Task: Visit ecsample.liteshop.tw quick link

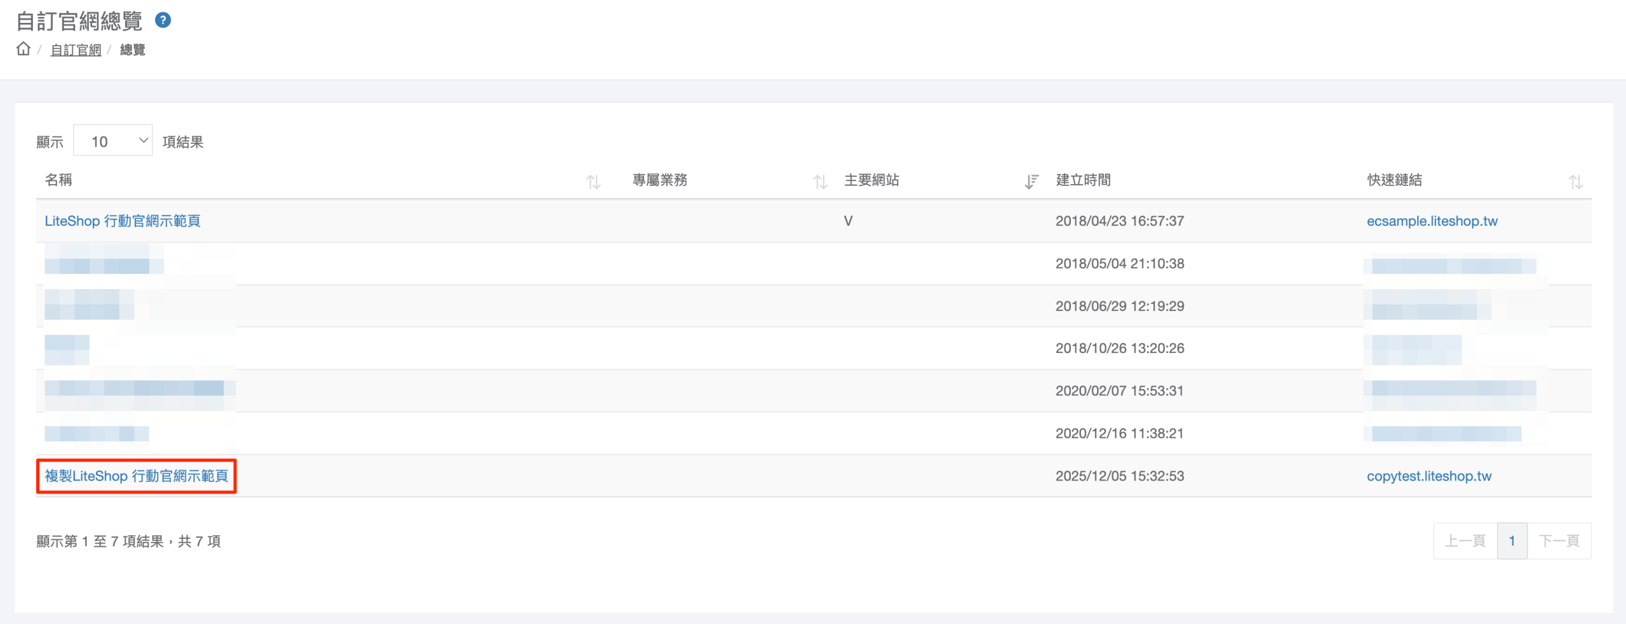Action: [x=1432, y=221]
